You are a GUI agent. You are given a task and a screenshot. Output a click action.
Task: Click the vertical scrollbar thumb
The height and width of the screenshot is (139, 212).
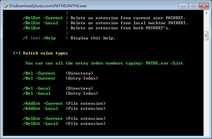(x=206, y=36)
